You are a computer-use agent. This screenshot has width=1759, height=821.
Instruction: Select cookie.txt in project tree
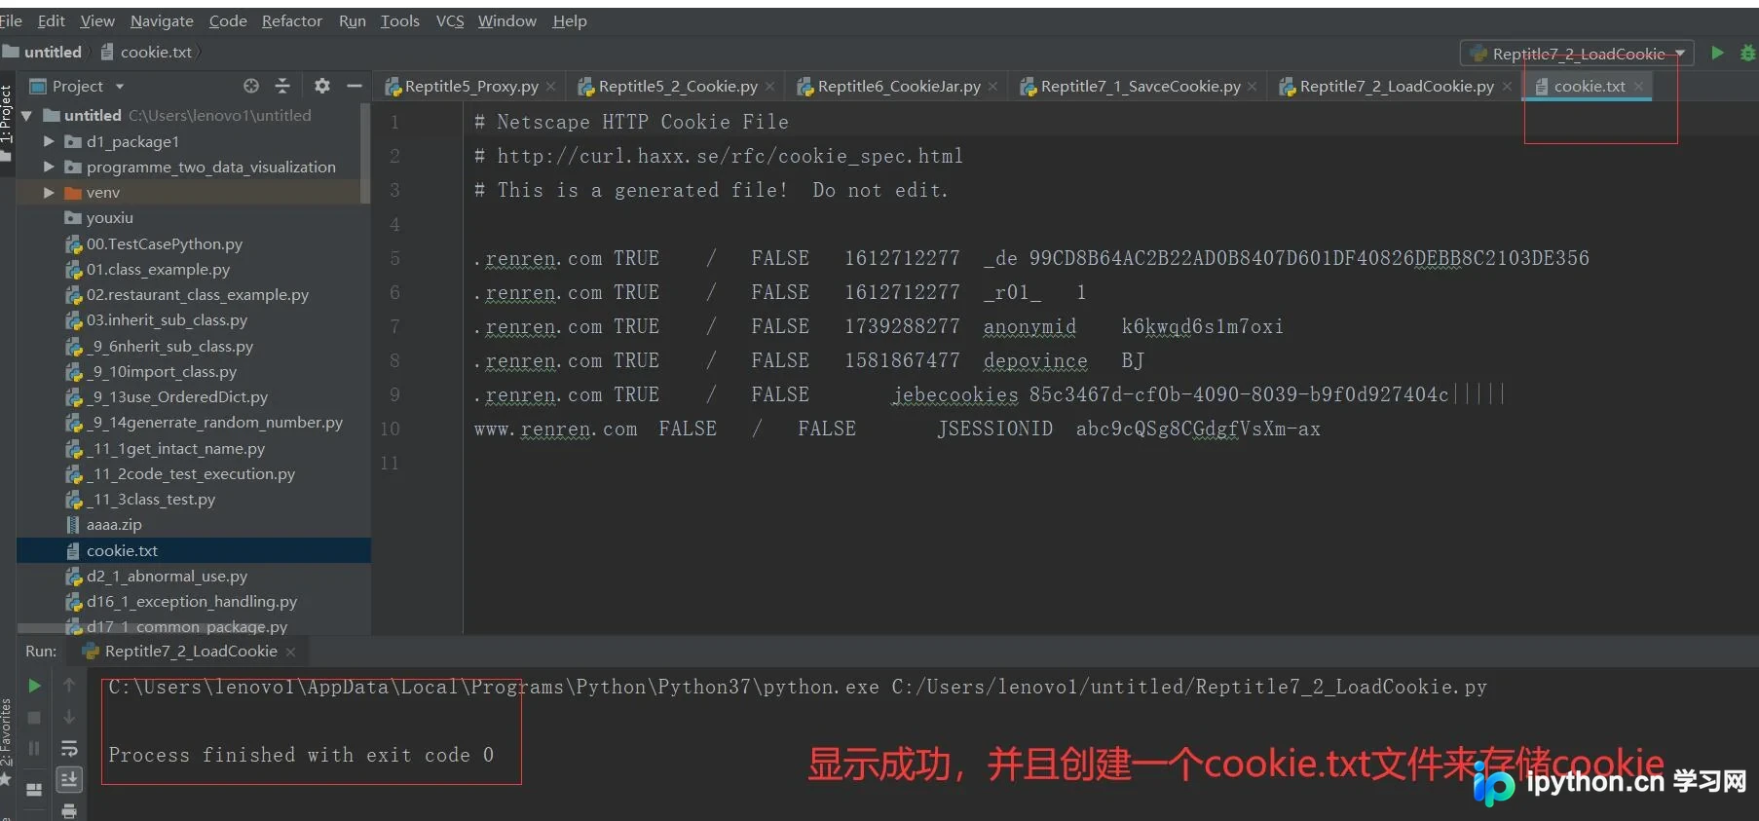coord(122,551)
